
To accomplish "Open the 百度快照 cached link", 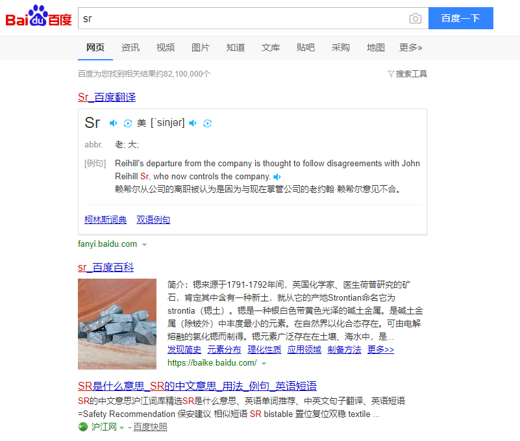I will [x=150, y=427].
